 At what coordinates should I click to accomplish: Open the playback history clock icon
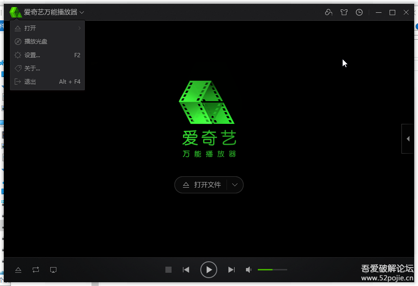tap(359, 12)
